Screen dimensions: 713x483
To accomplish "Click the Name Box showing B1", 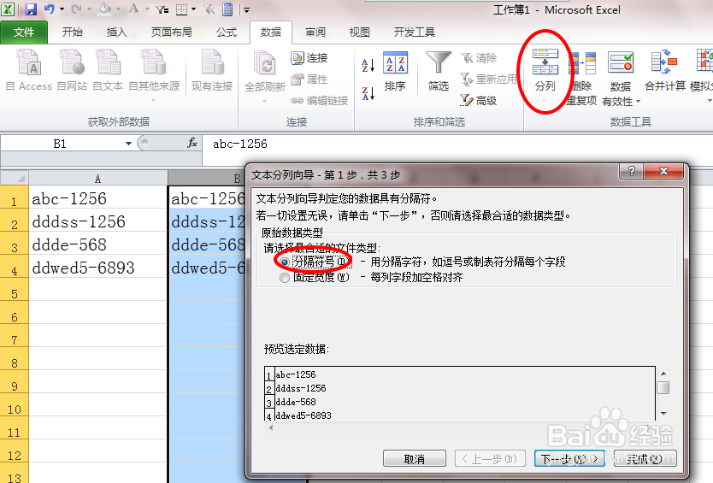I will click(60, 144).
